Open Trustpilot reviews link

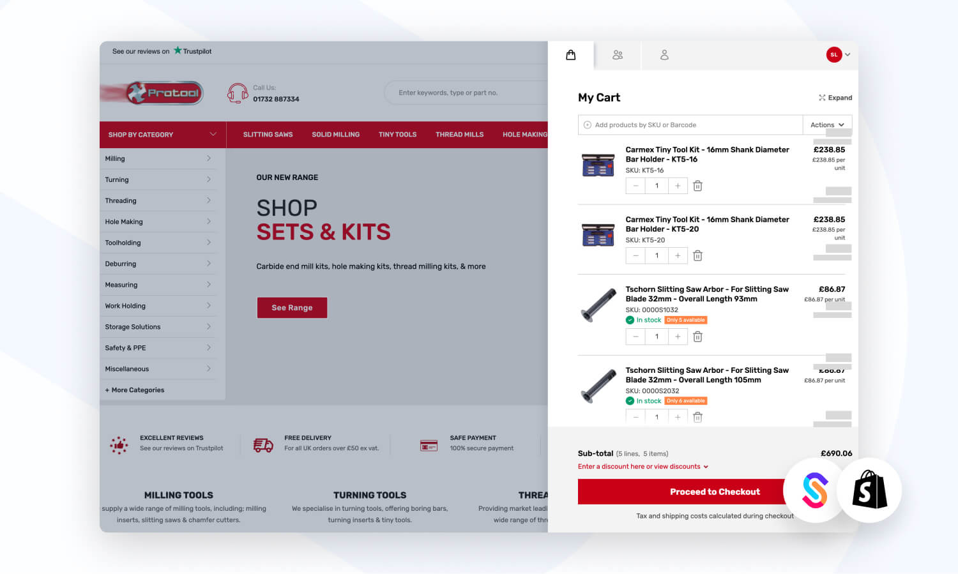162,51
